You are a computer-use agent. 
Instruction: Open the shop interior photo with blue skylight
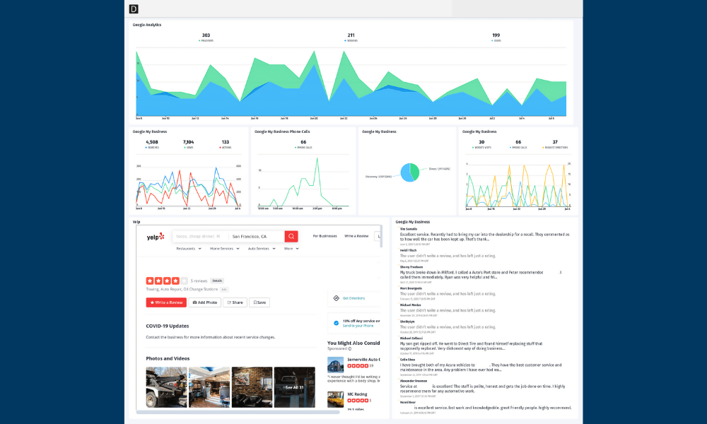click(x=209, y=387)
